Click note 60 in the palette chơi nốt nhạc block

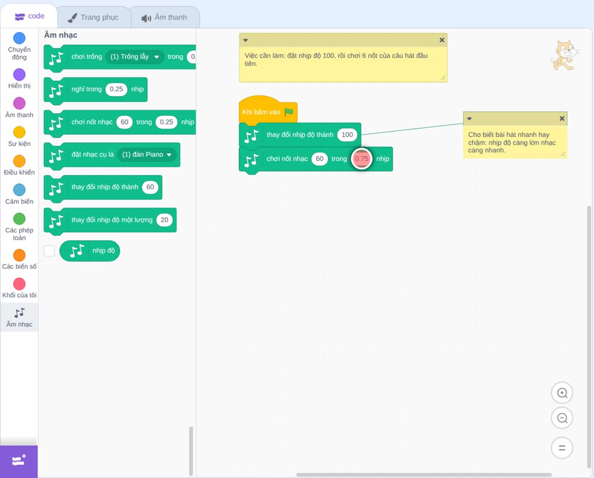click(124, 122)
